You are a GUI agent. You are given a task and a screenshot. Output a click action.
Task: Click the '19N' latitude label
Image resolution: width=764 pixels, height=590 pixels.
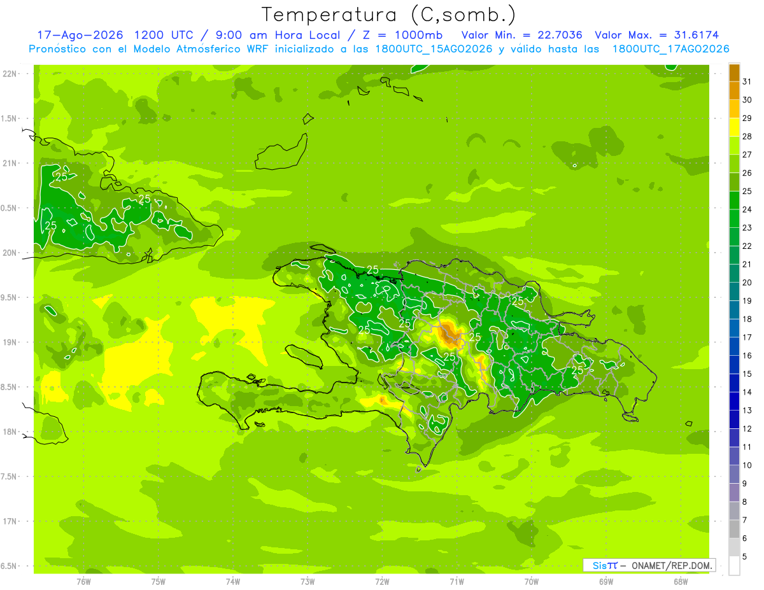(10, 342)
